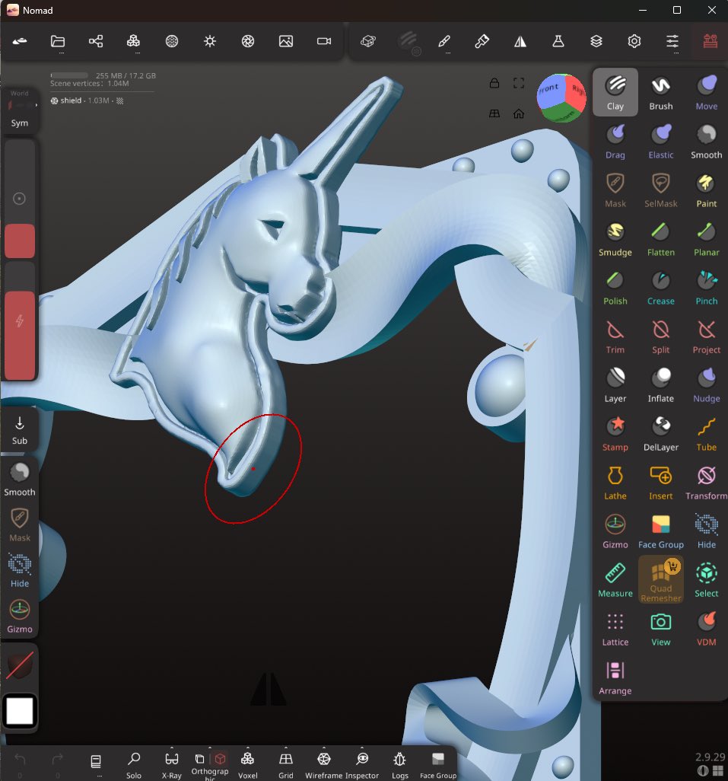The width and height of the screenshot is (728, 781).
Task: Expand the World symmetry arrow
Action: [x=36, y=105]
